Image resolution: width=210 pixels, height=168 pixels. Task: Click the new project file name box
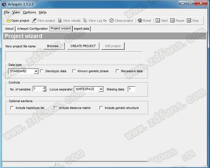coord(74,56)
